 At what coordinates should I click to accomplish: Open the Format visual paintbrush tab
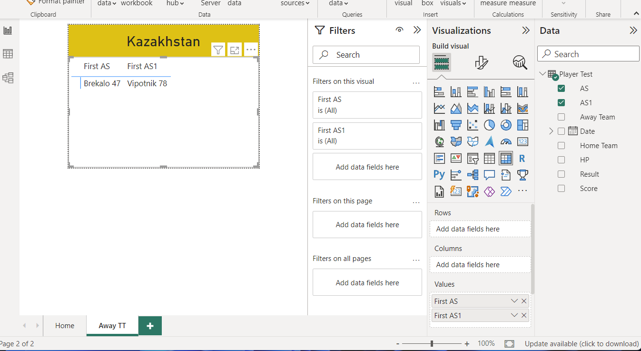tap(481, 62)
